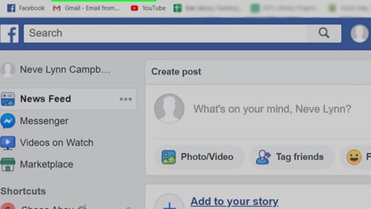Choose Tag friends in the composer
Viewport: 371px width, 209px height.
(292, 157)
